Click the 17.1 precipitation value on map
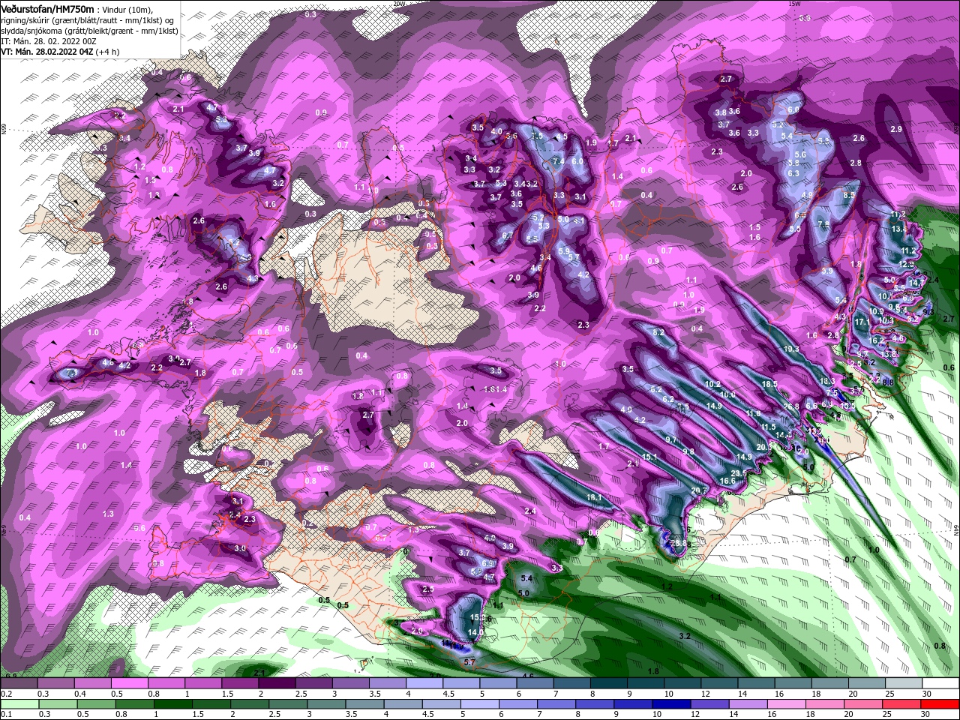Screen dimensions: 960x720 861,322
